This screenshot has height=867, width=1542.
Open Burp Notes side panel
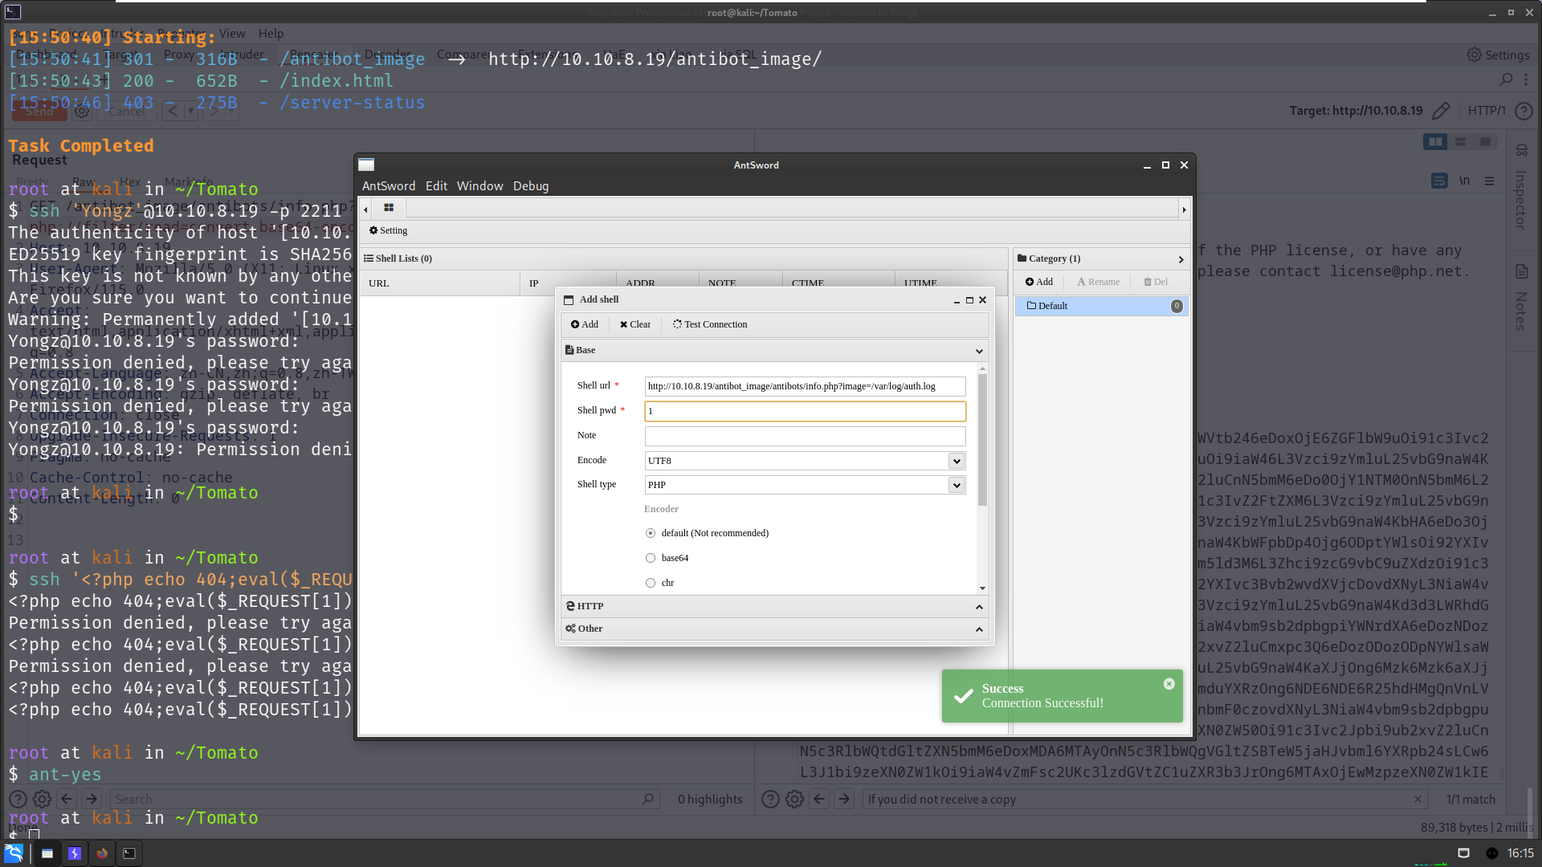pos(1521,299)
